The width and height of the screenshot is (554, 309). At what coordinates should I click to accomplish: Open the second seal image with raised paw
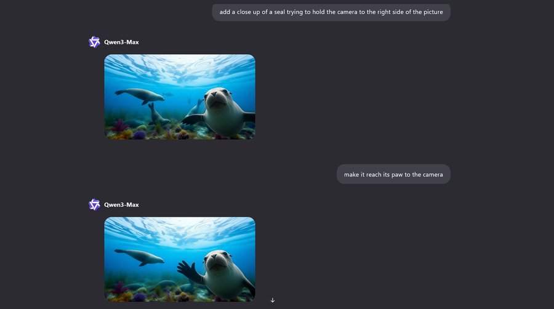(180, 259)
